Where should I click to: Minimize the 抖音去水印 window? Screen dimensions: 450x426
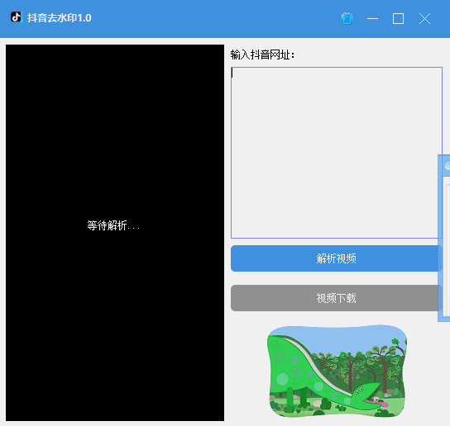(372, 19)
